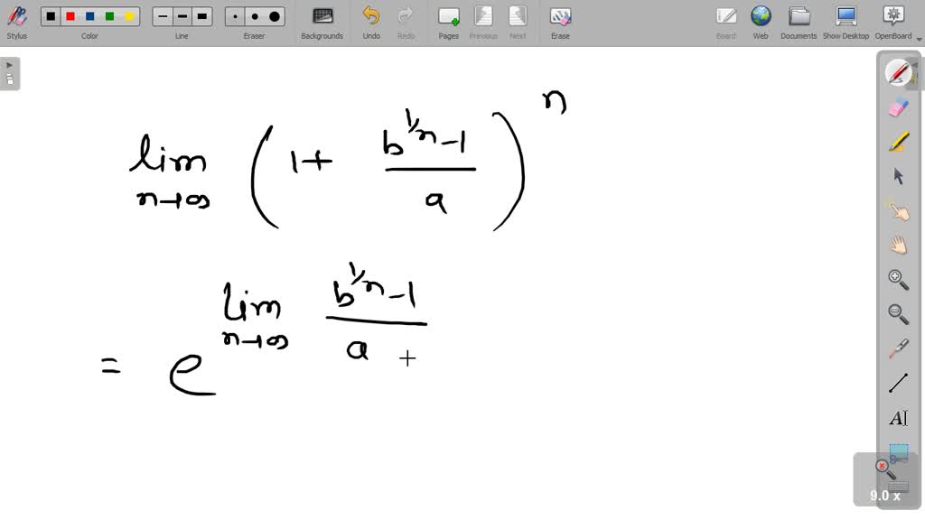Select the Eraser tool on the right toolbar

899,107
